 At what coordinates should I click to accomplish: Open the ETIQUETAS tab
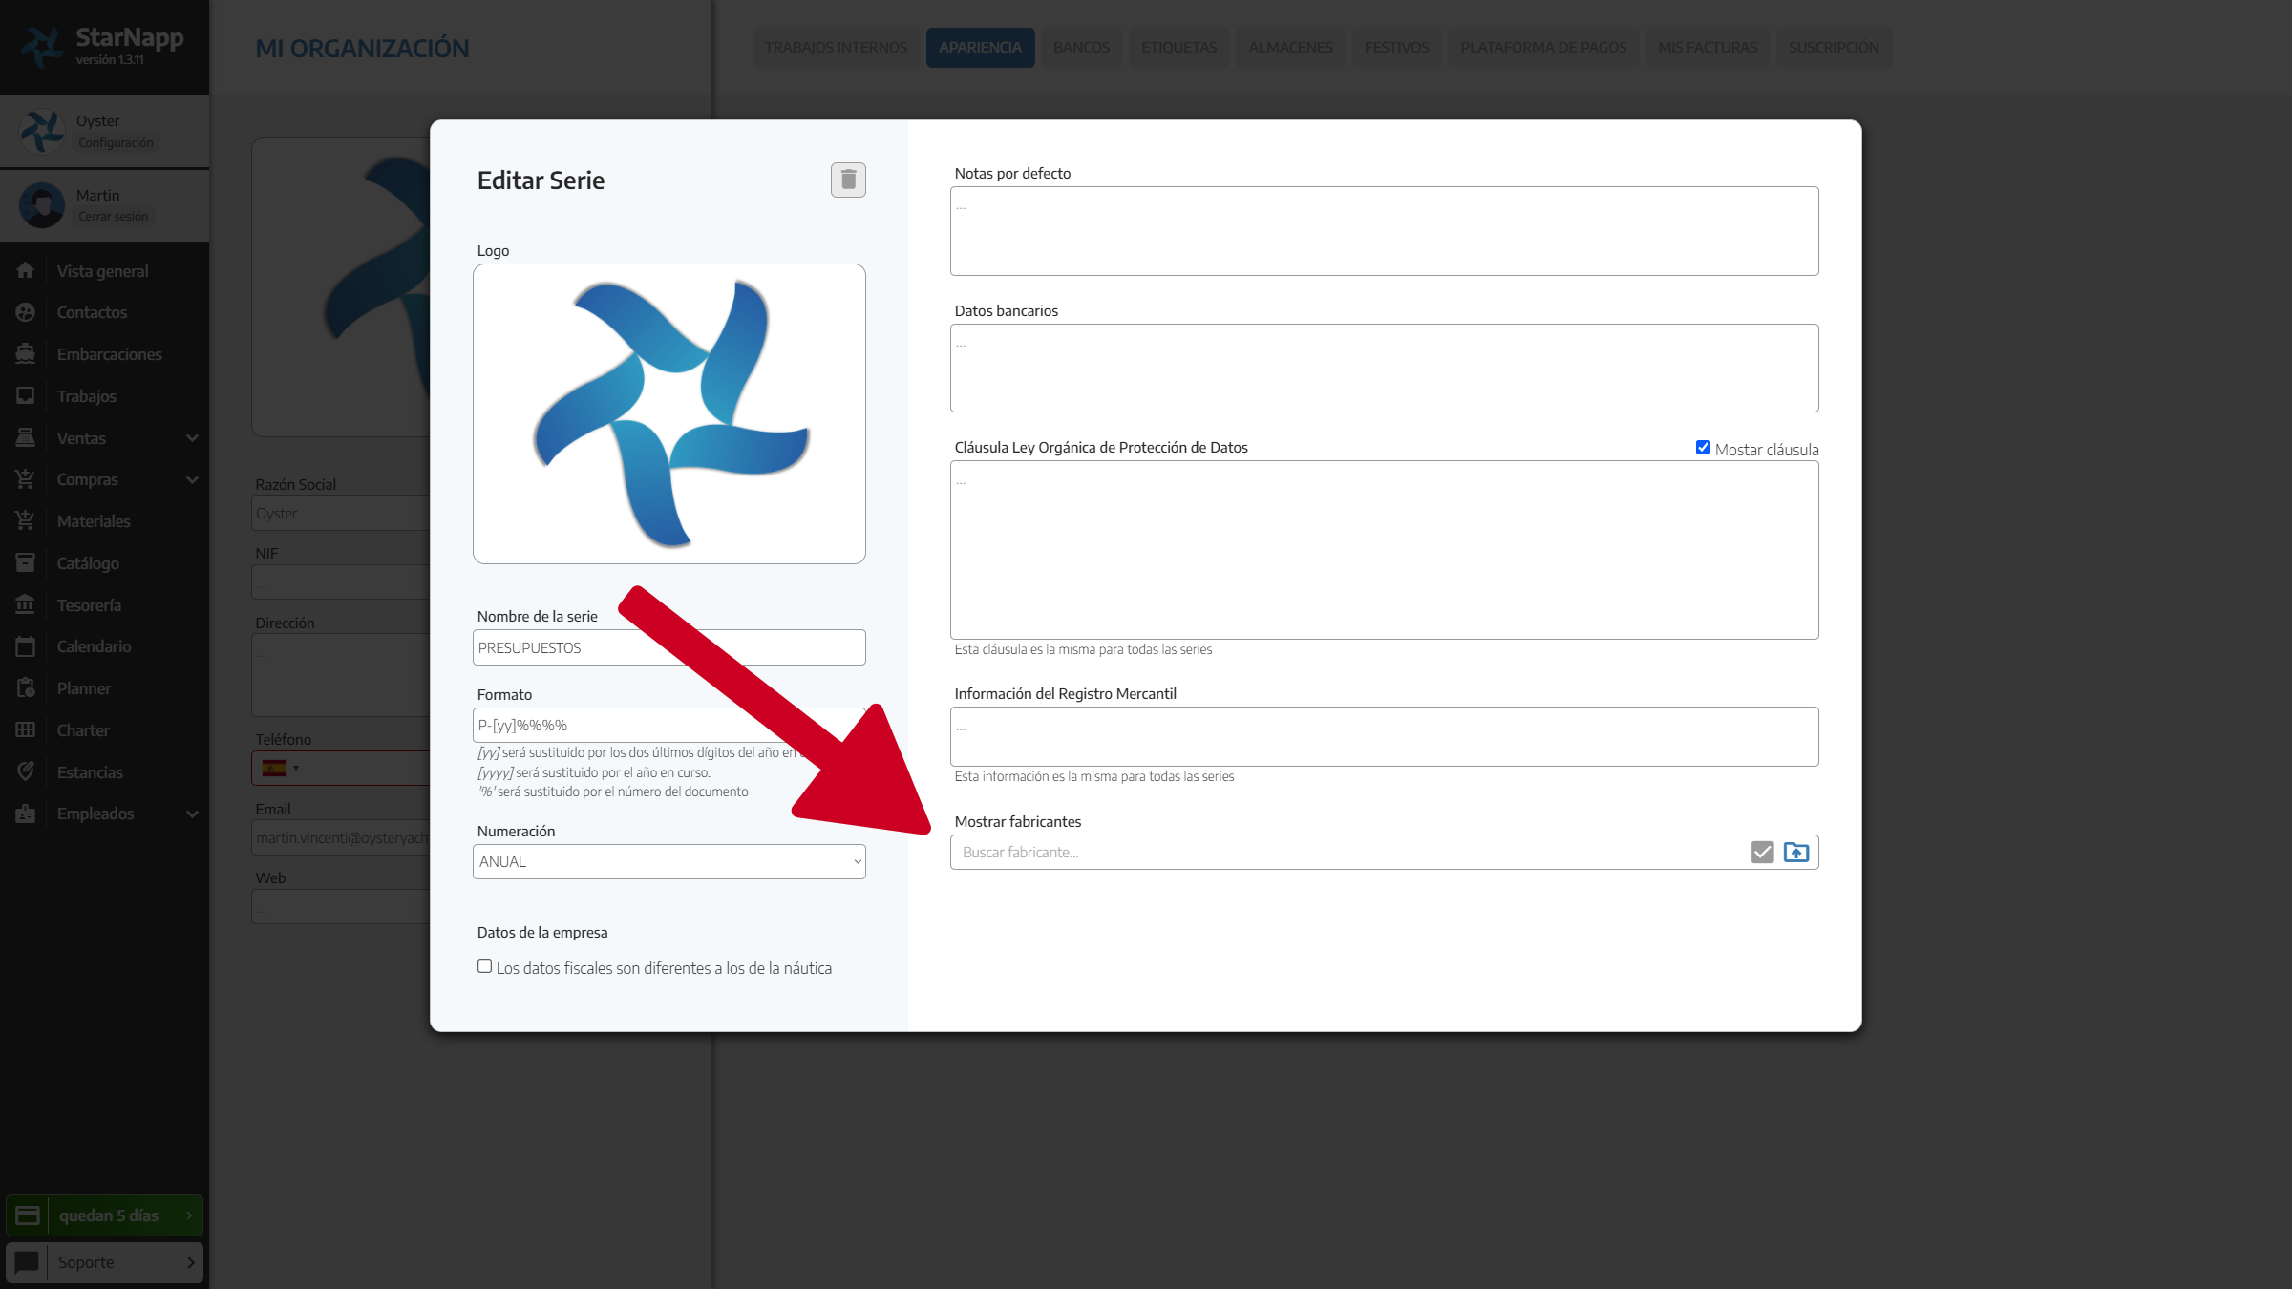click(x=1178, y=48)
